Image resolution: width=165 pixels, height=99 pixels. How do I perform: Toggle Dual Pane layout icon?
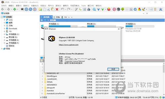[151, 9]
